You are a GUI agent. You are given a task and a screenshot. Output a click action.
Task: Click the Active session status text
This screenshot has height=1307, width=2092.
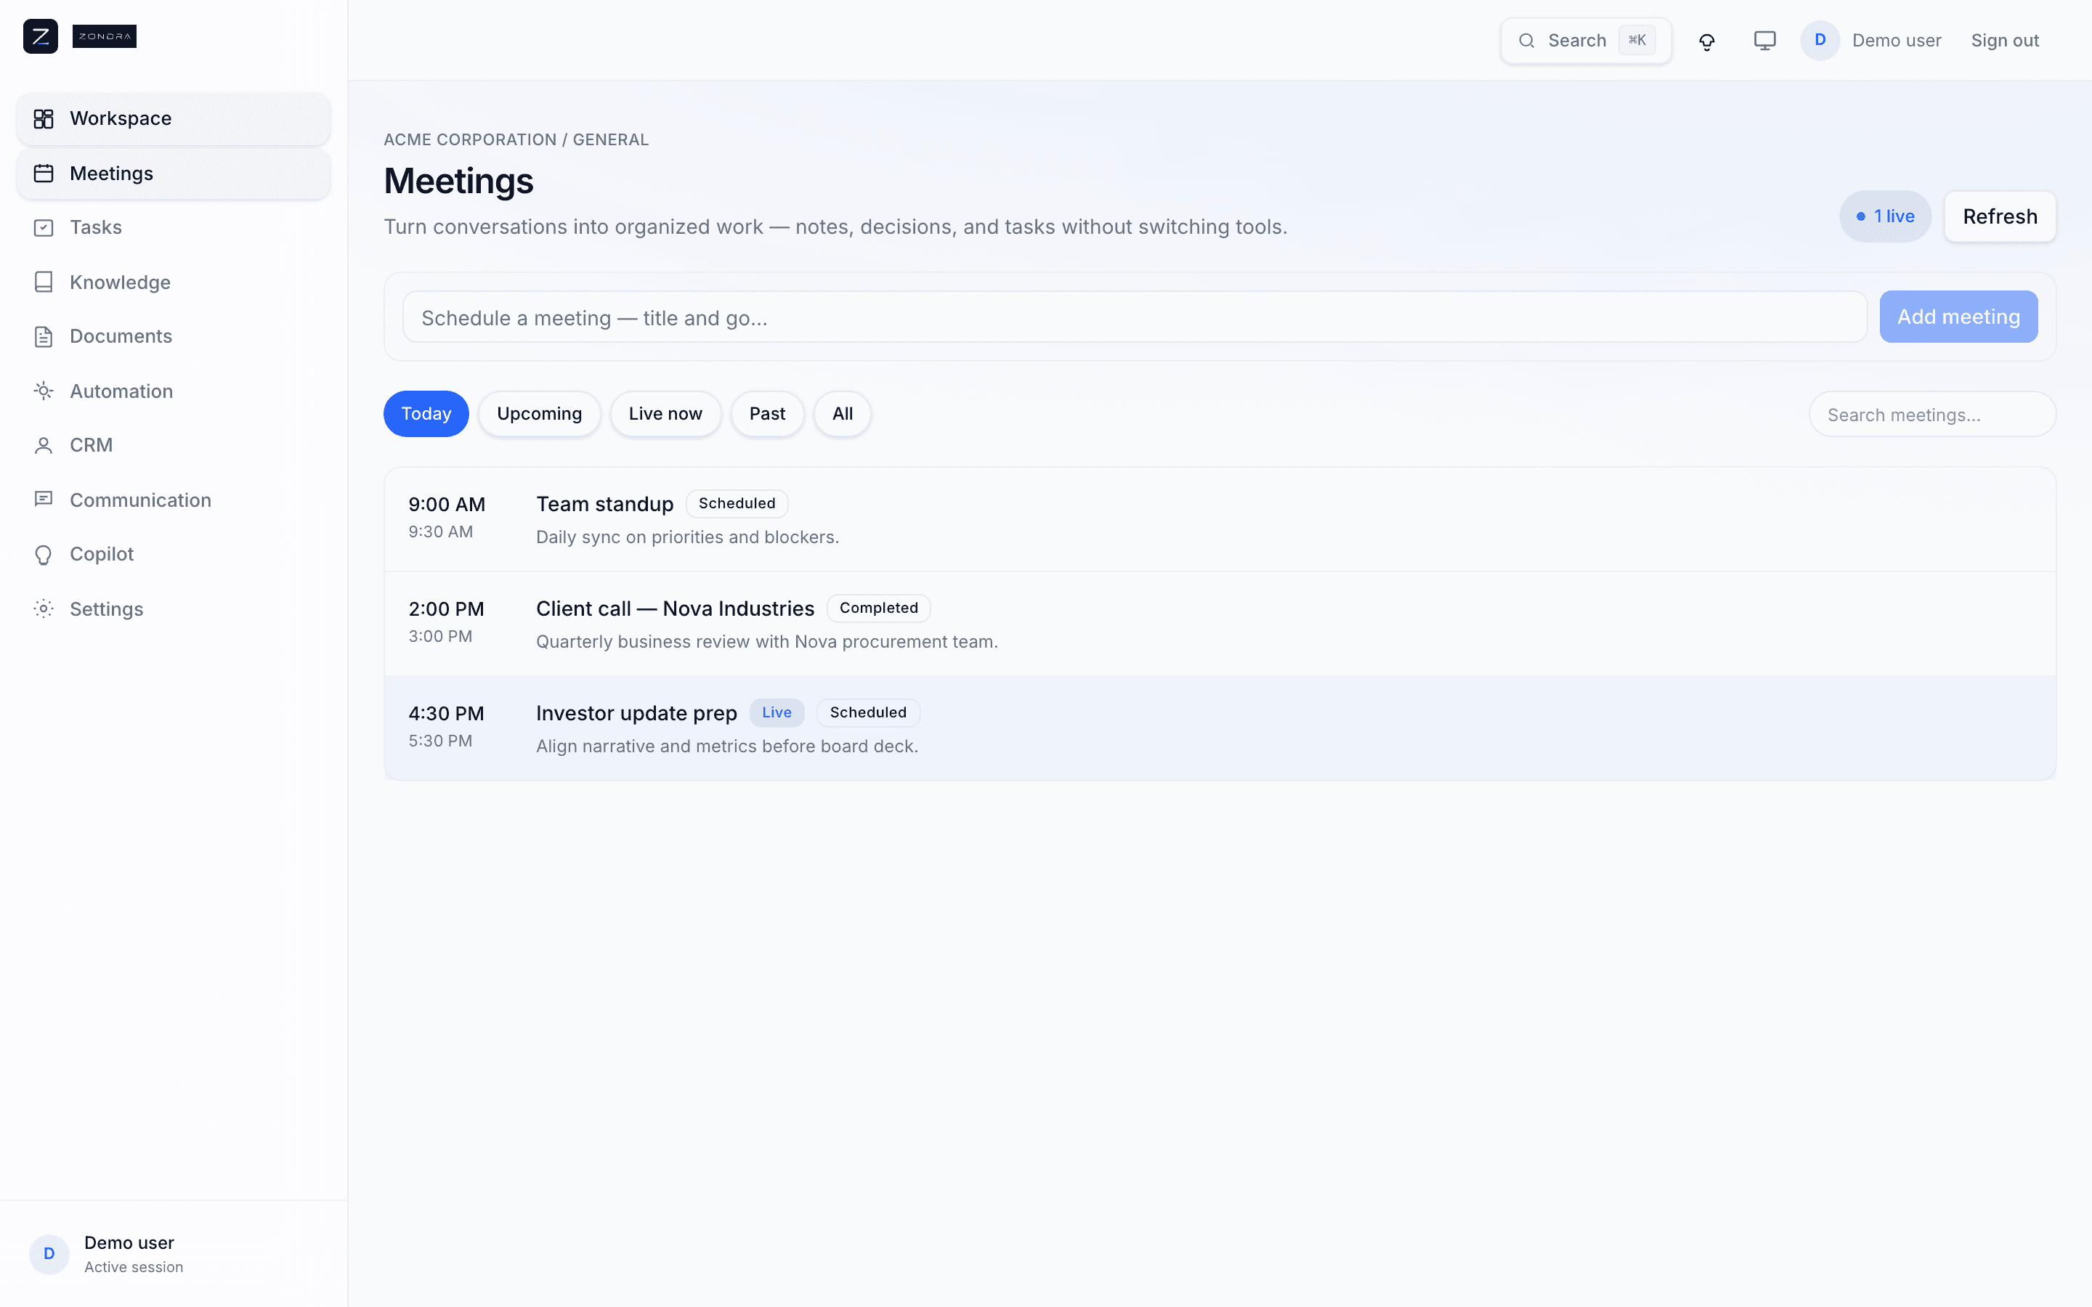click(x=133, y=1267)
